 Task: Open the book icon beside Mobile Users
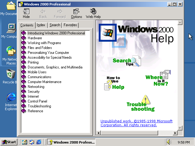point(24,72)
